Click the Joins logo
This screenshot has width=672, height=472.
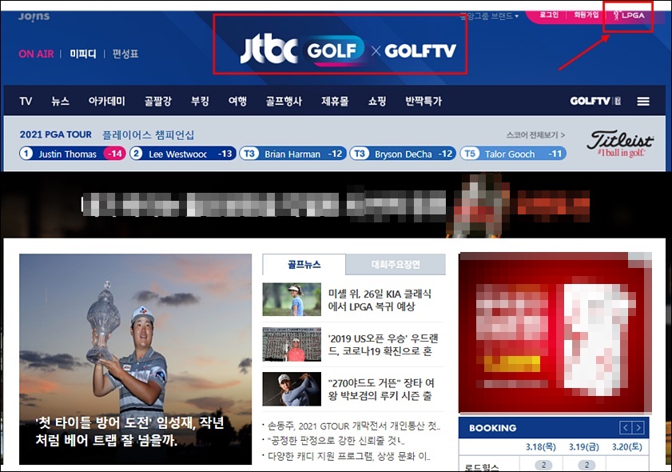34,16
